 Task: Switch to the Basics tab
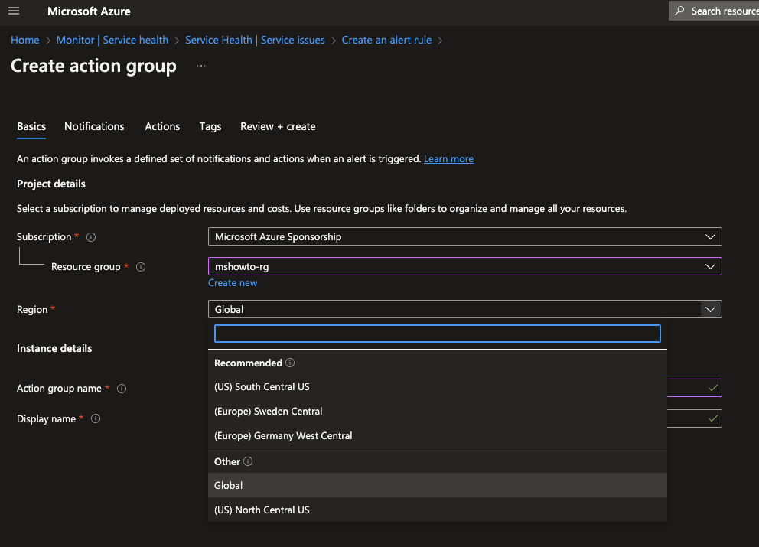pyautogui.click(x=31, y=126)
